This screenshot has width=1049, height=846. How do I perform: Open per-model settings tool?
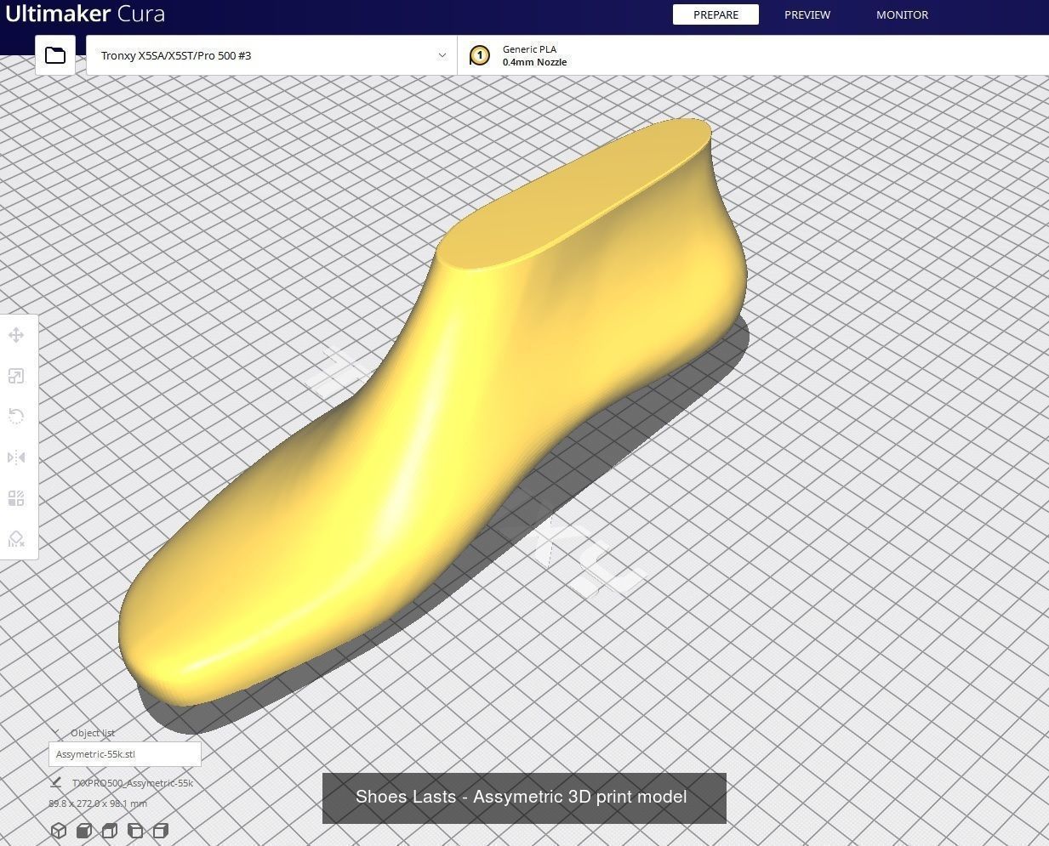click(16, 498)
